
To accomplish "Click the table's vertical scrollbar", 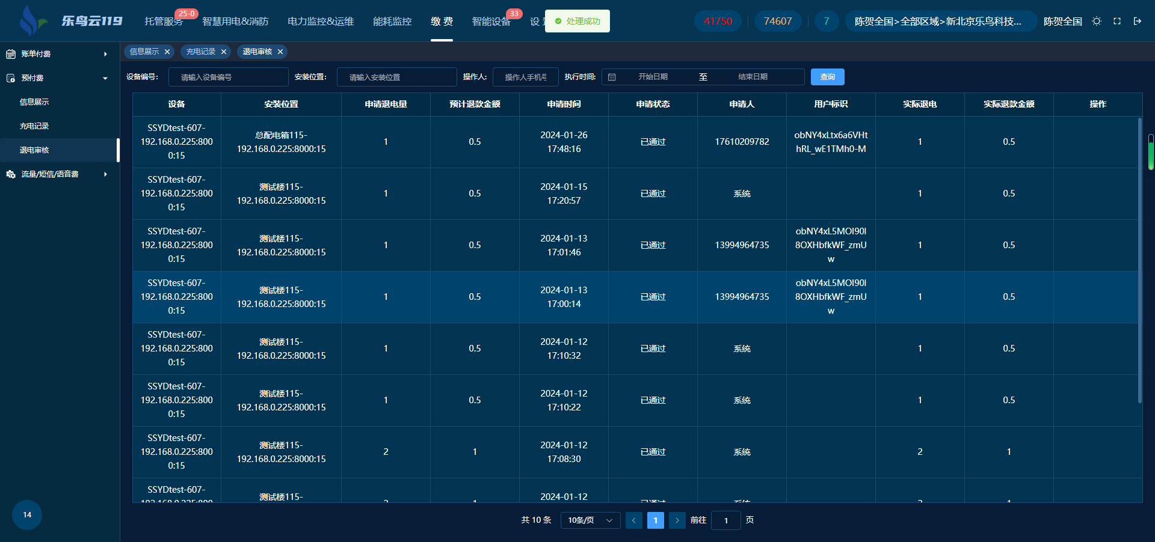I will (x=1139, y=258).
